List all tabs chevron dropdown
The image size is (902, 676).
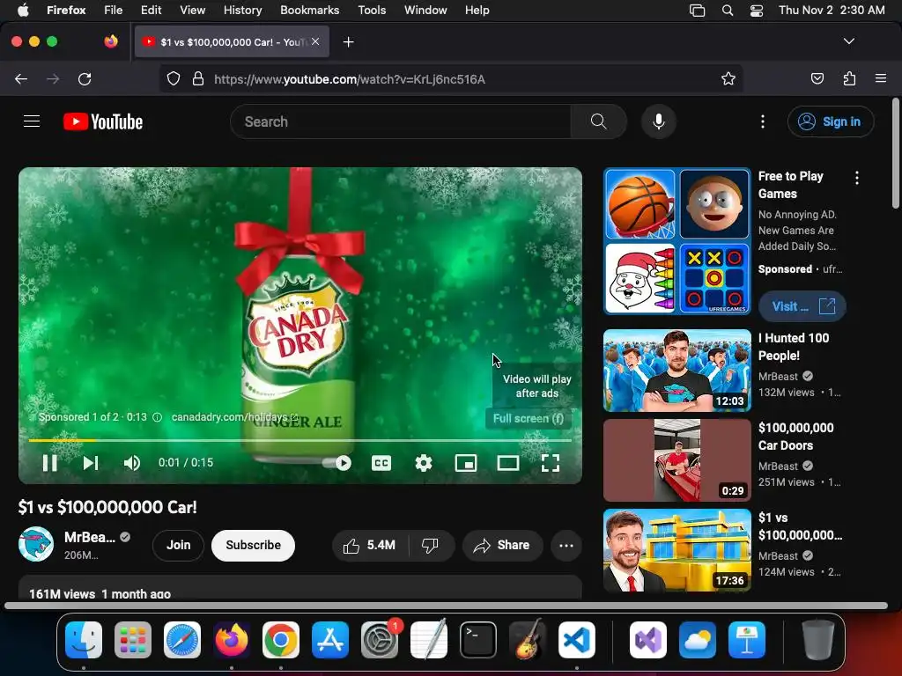click(x=848, y=41)
